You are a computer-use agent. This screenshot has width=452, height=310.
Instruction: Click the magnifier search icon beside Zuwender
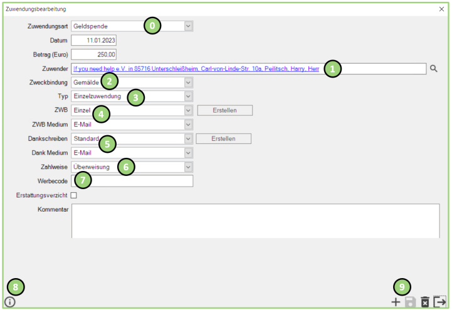433,69
